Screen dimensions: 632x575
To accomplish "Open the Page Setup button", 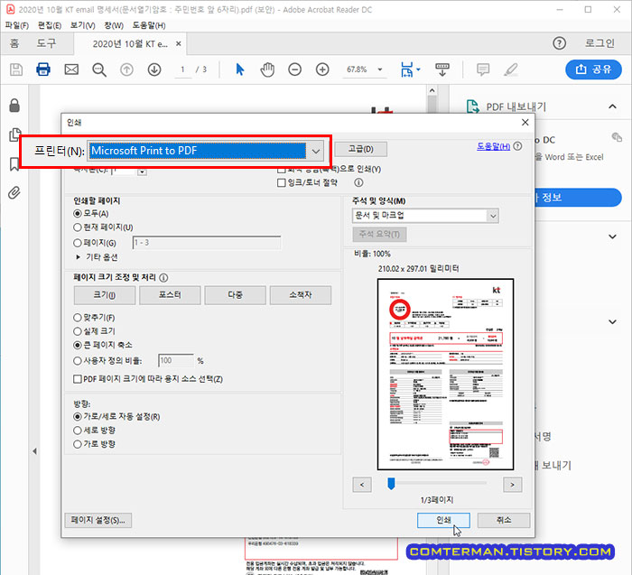I will [x=98, y=520].
